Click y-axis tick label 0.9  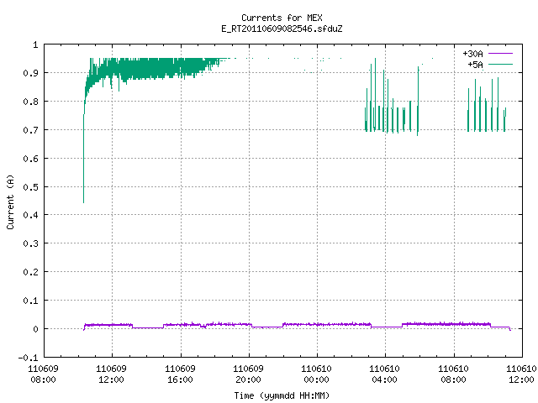point(30,73)
